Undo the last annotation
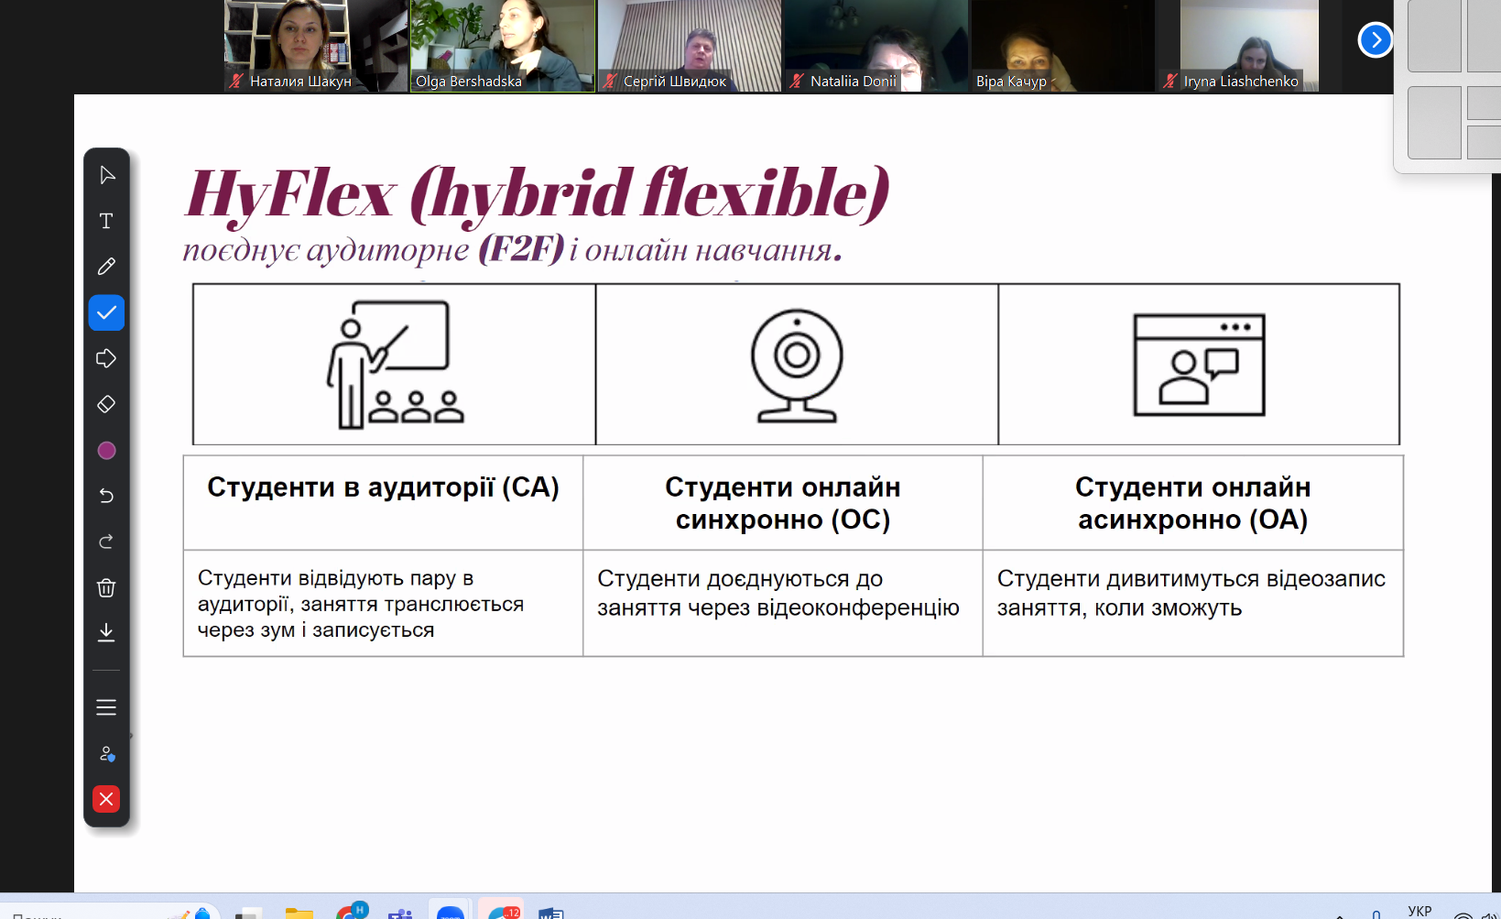 coord(106,496)
